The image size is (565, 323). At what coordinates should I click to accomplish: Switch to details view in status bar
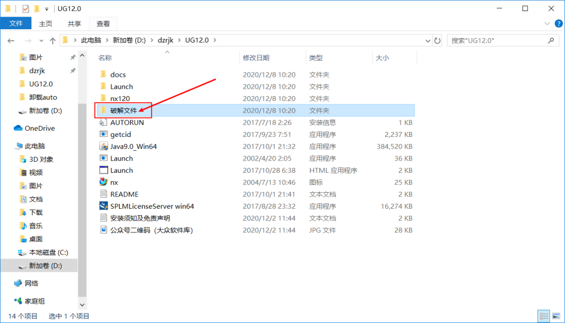point(545,316)
